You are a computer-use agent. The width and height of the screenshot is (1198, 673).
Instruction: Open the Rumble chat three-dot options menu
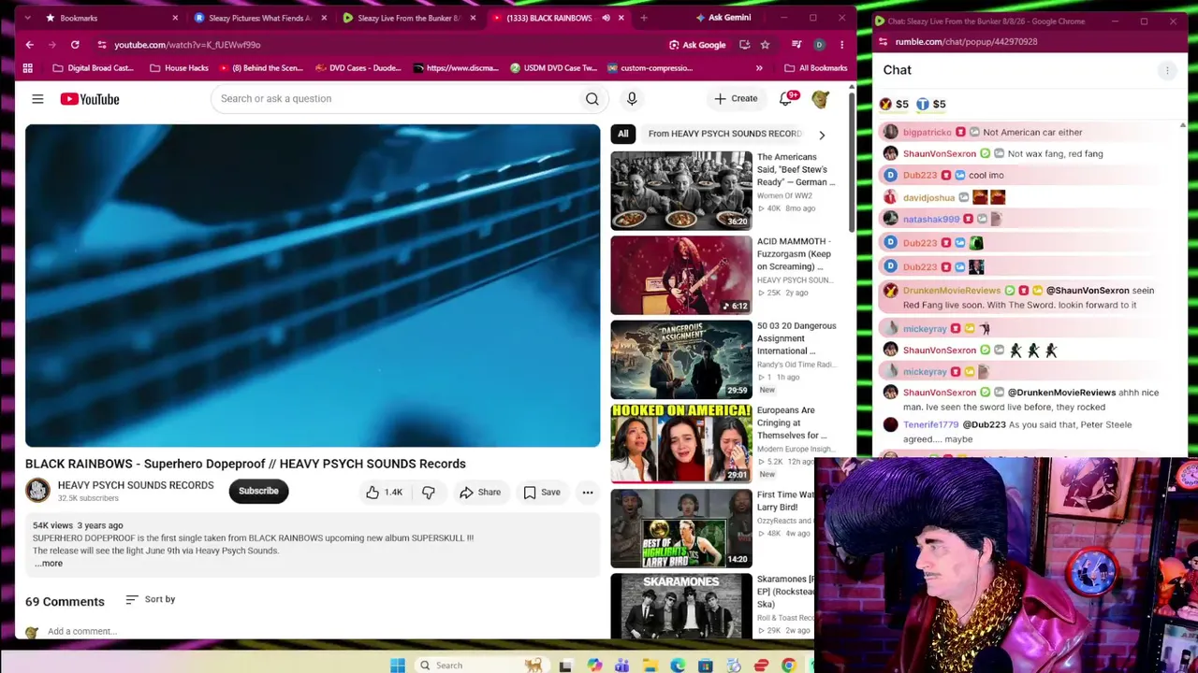click(1167, 70)
